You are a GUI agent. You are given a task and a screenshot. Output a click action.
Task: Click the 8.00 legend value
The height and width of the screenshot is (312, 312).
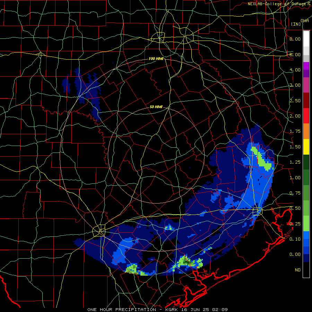[x=295, y=39]
